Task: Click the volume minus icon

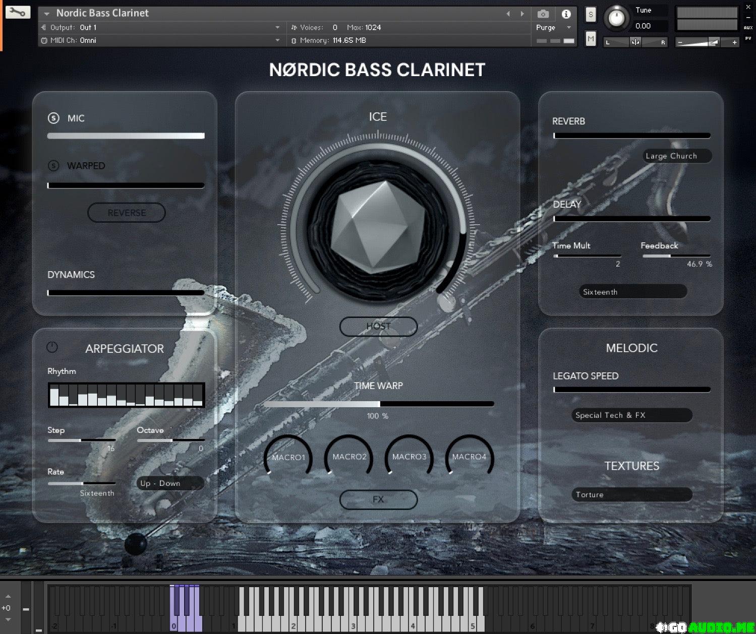Action: point(680,43)
